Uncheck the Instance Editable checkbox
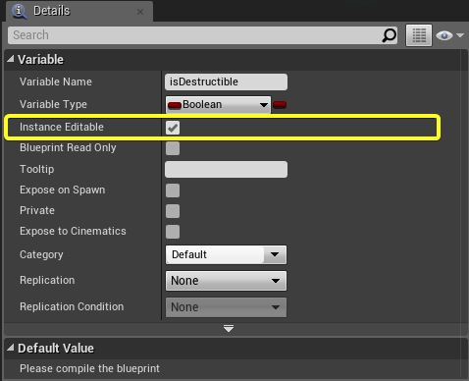The width and height of the screenshot is (469, 381). (173, 128)
